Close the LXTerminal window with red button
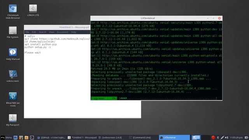This screenshot has width=249, height=140. 219,18
